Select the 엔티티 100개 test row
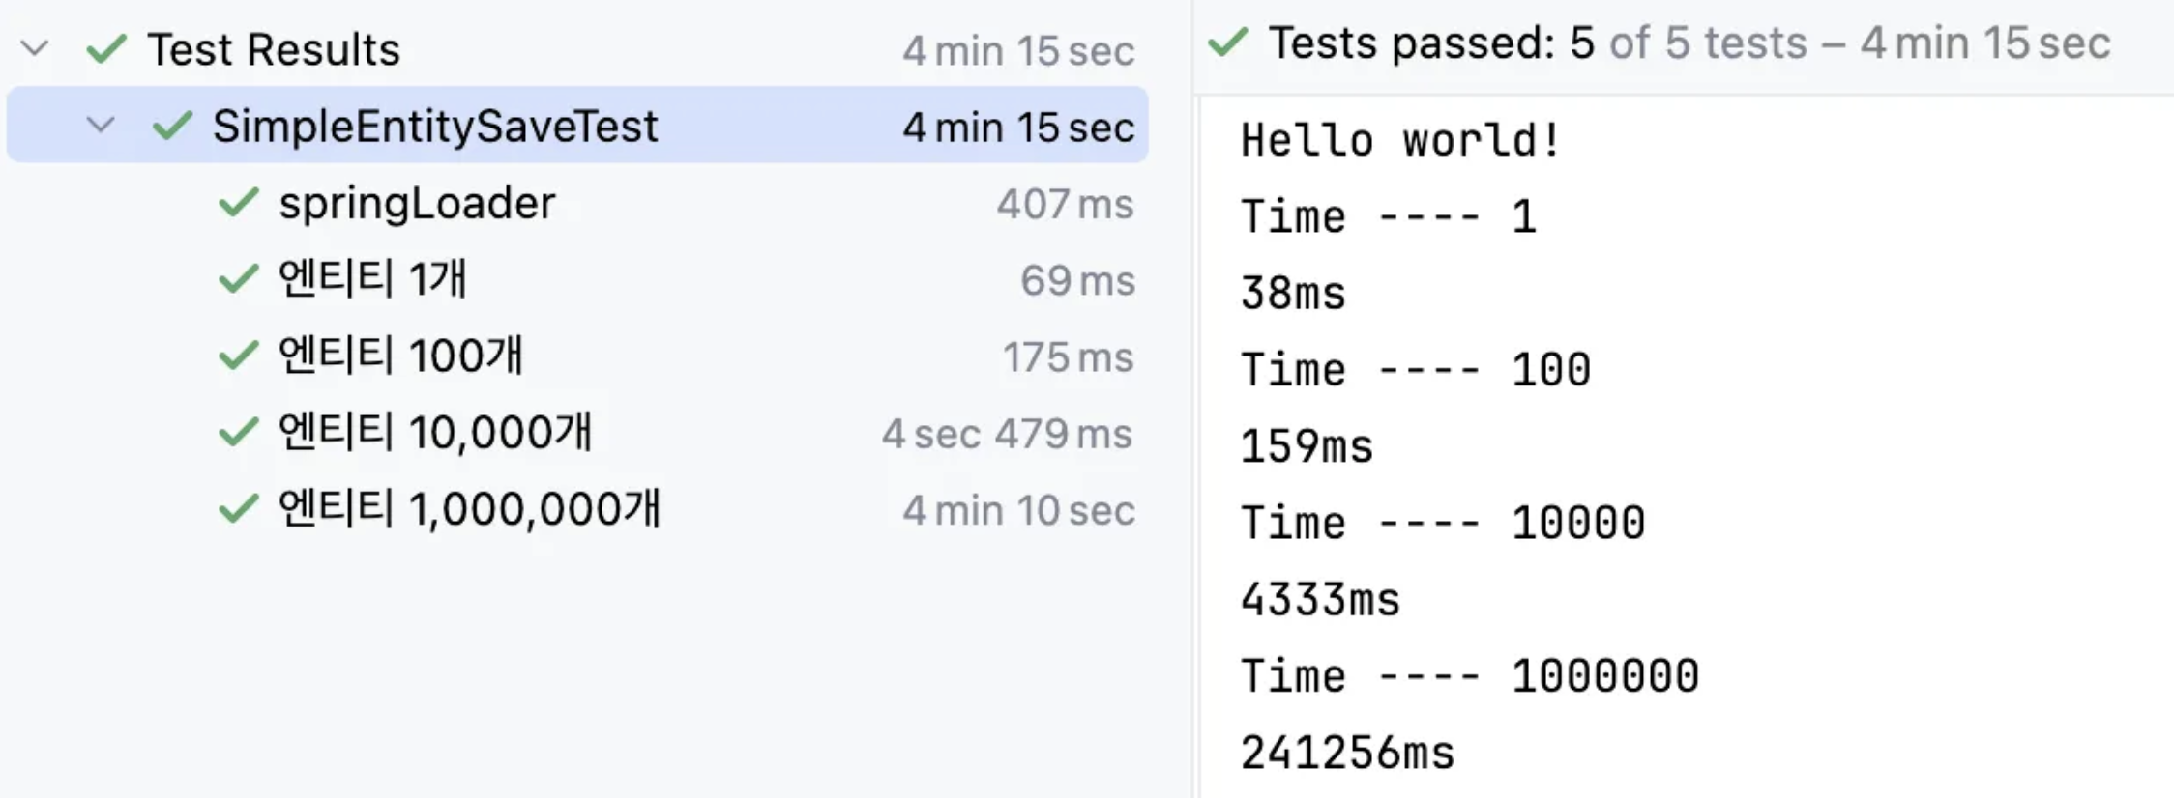This screenshot has height=798, width=2174. [578, 355]
